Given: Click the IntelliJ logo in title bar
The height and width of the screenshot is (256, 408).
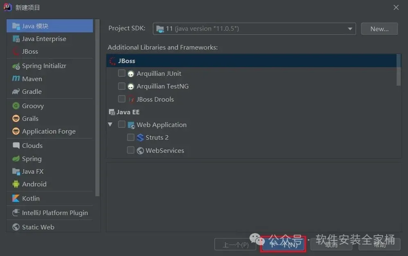Looking at the screenshot, I should point(7,7).
